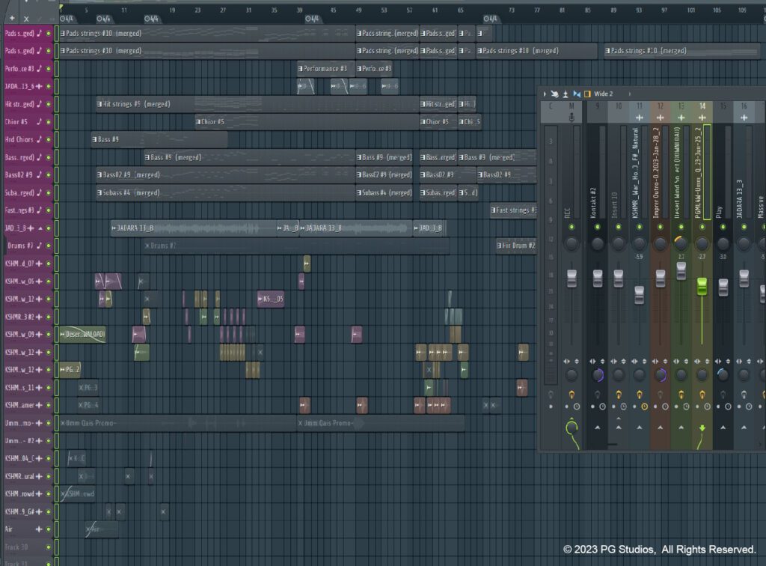
Task: Select mixer insert 12 header
Action: tap(660, 107)
